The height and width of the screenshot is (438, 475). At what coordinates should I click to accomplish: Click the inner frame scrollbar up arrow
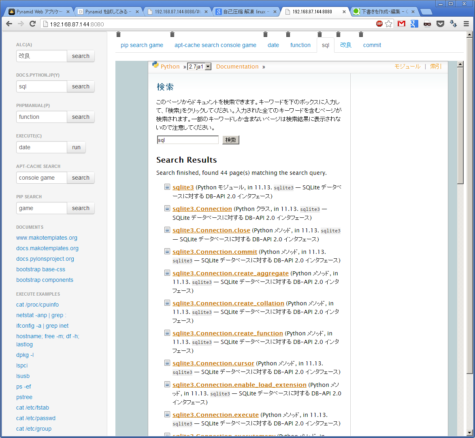point(460,64)
